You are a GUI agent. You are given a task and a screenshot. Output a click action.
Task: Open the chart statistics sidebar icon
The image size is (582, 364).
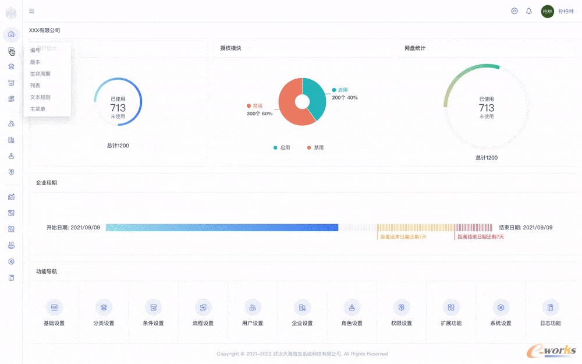12,197
